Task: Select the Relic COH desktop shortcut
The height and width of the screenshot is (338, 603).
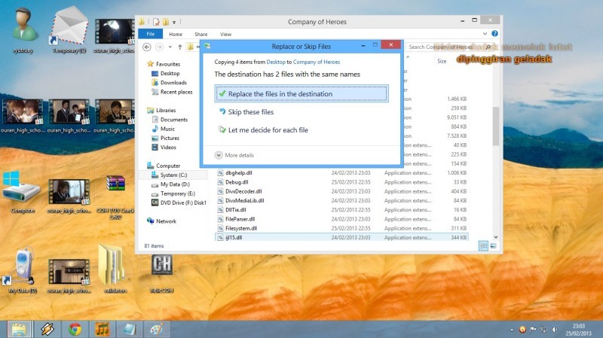Action: click(x=161, y=274)
